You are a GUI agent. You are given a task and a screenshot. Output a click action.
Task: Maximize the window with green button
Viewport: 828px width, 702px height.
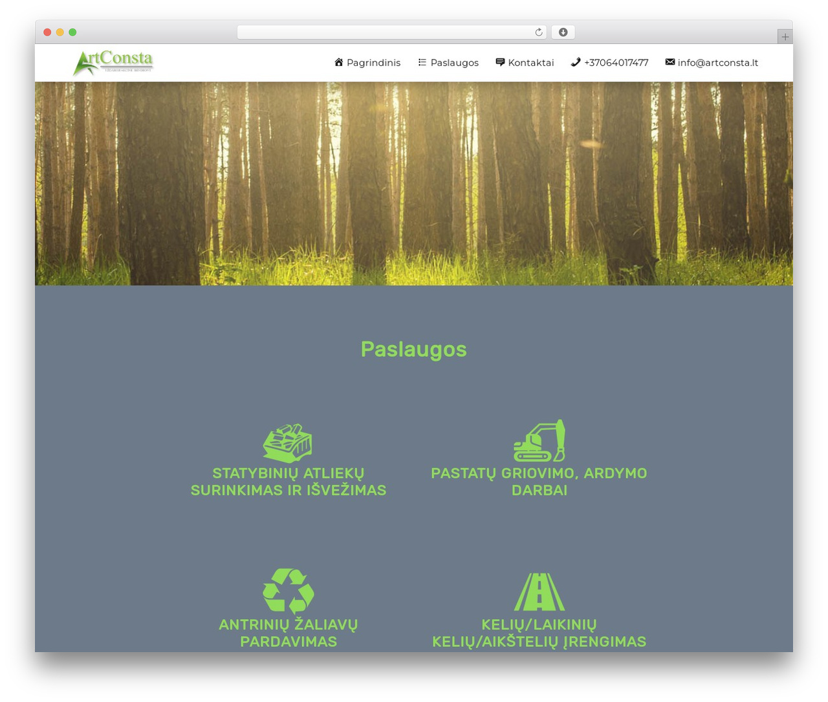(x=72, y=32)
